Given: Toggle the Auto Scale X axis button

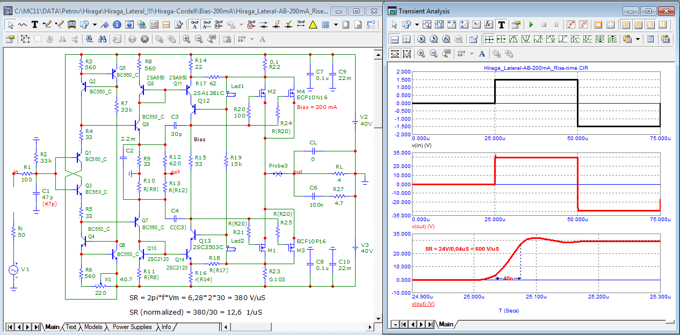Looking at the screenshot, I should (x=395, y=53).
